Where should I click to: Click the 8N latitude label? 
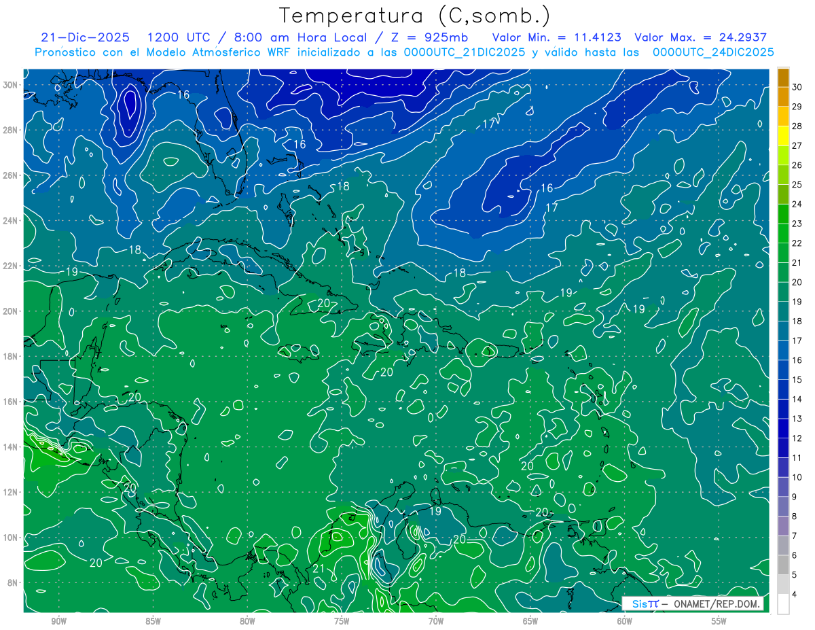click(14, 582)
